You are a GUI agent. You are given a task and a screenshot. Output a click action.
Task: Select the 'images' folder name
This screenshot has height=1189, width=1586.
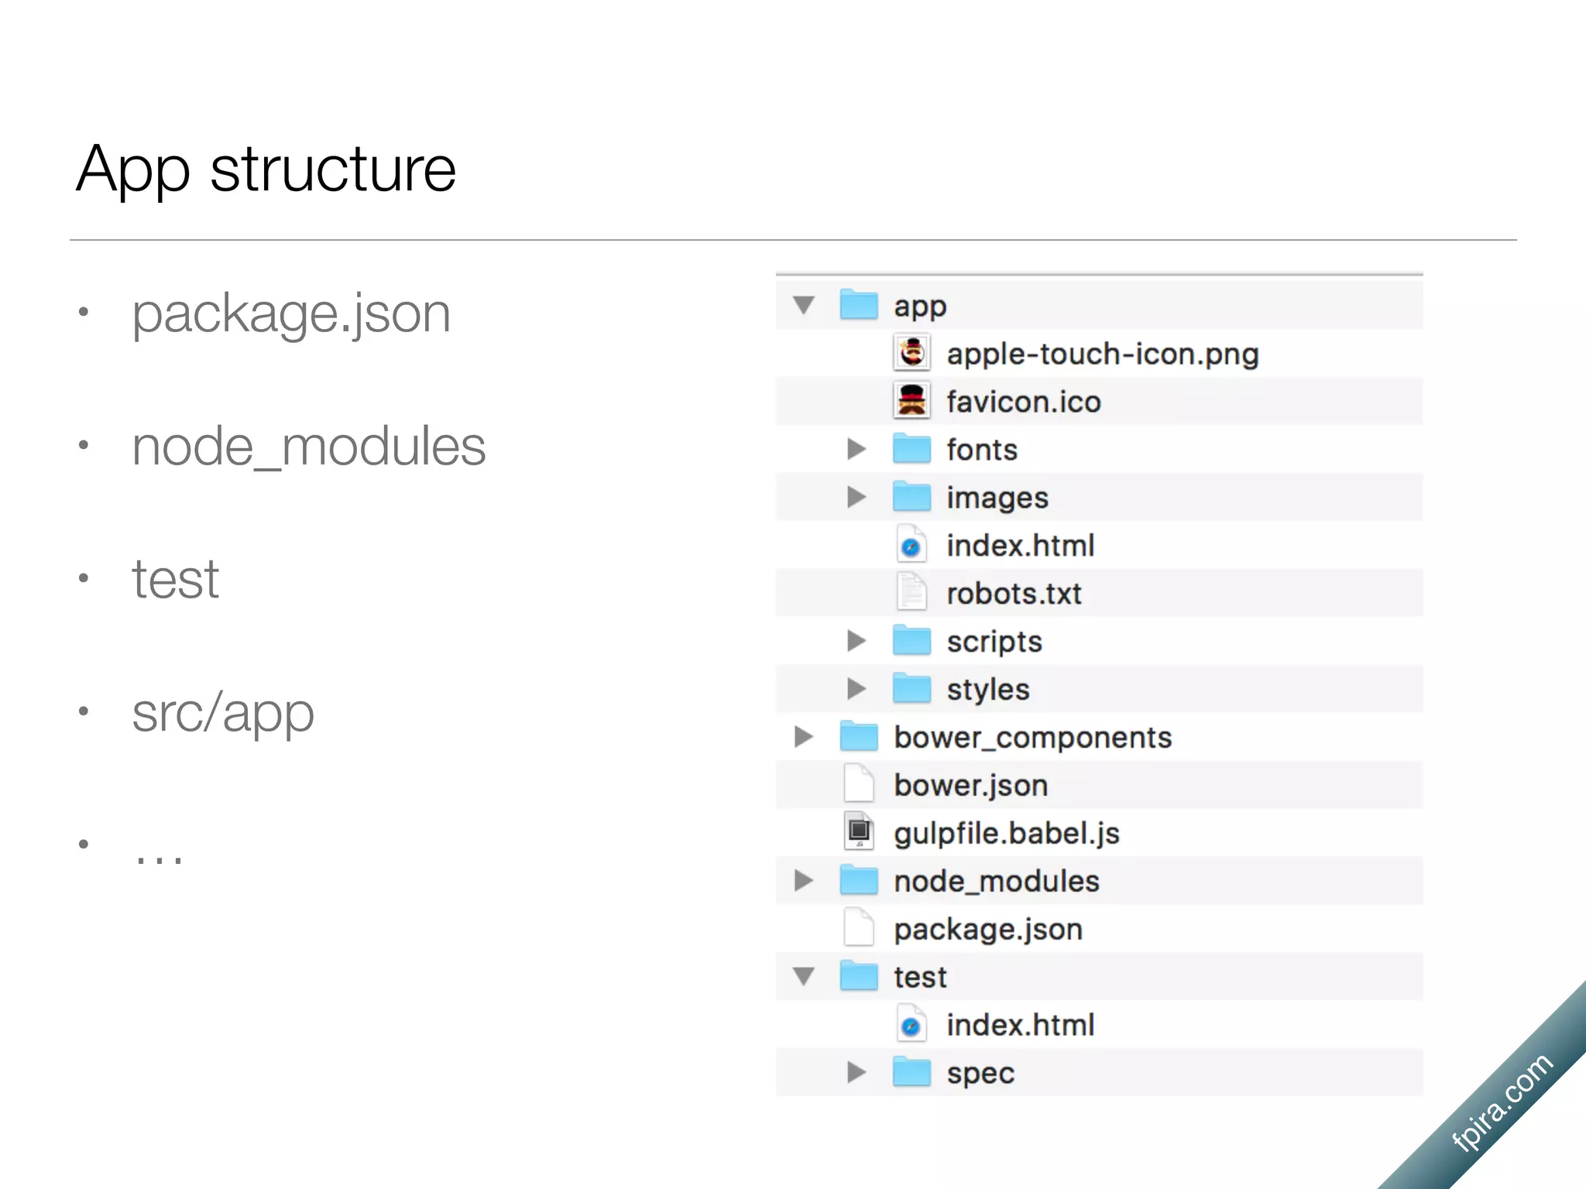click(997, 499)
